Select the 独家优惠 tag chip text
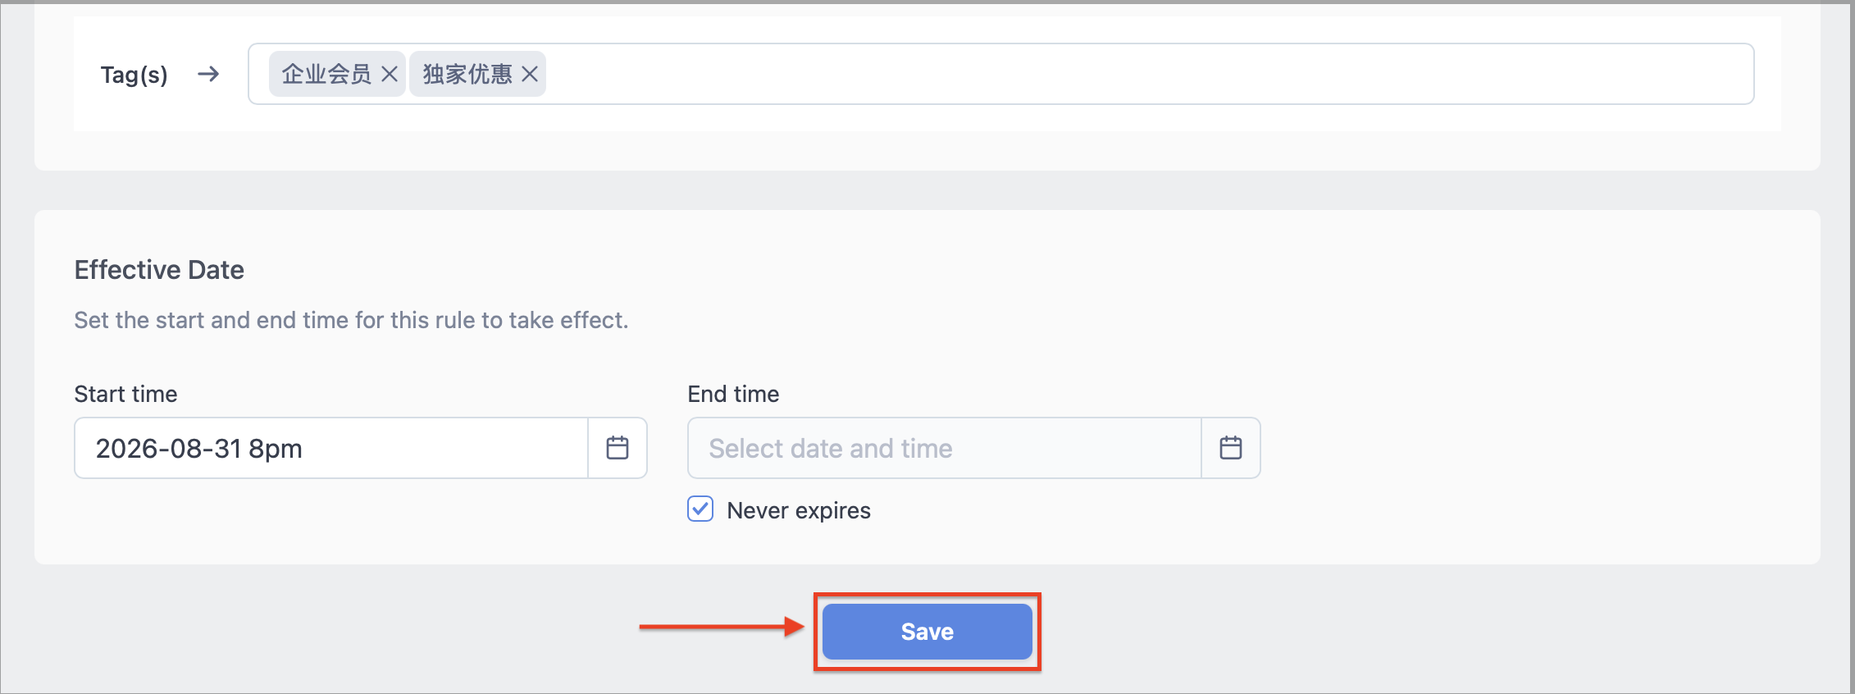1855x694 pixels. (x=467, y=75)
